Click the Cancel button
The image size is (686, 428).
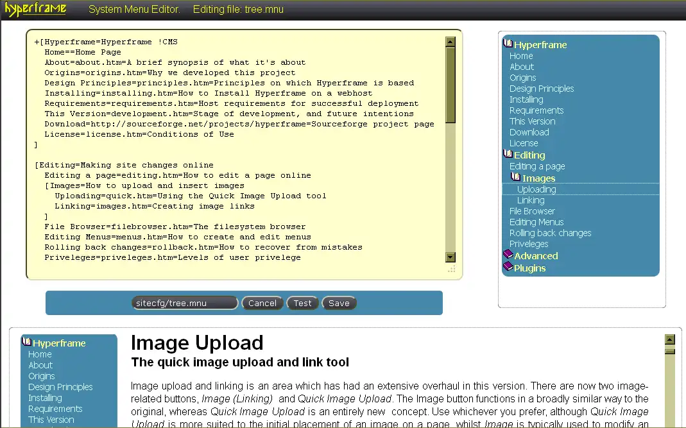point(262,304)
